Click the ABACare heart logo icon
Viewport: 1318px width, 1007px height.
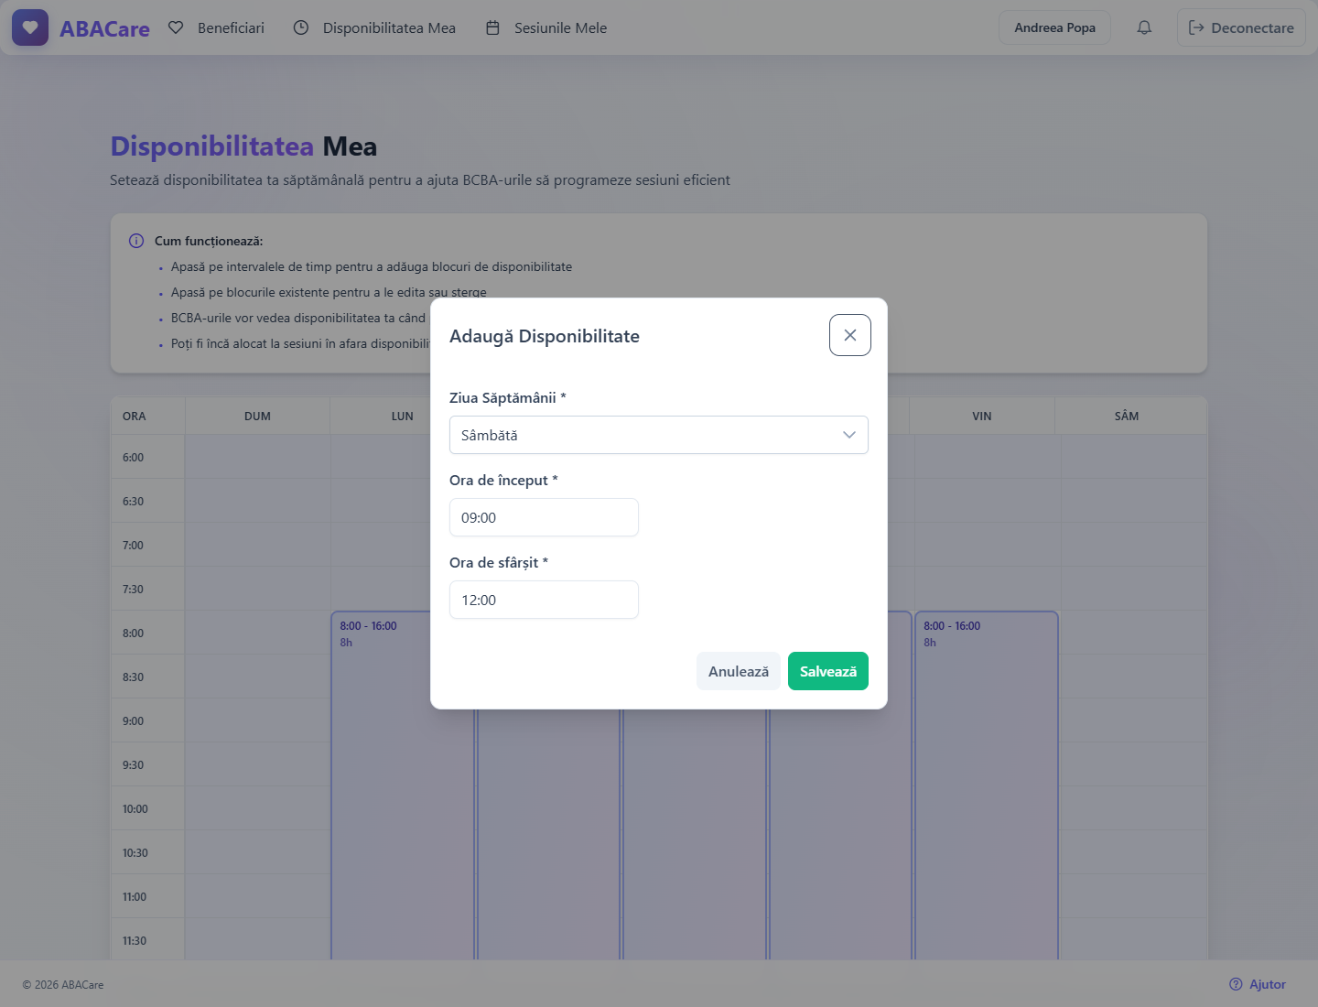[x=30, y=27]
